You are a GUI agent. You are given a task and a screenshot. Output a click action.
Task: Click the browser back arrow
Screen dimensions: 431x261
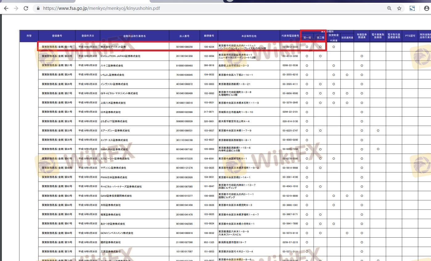6,8
